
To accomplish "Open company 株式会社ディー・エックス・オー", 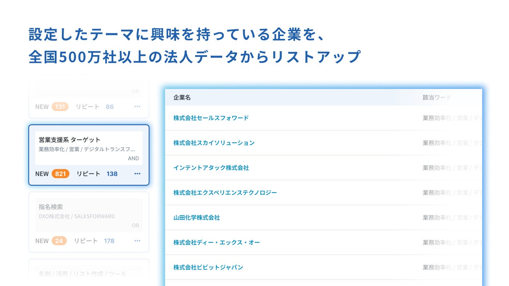I will (x=217, y=243).
